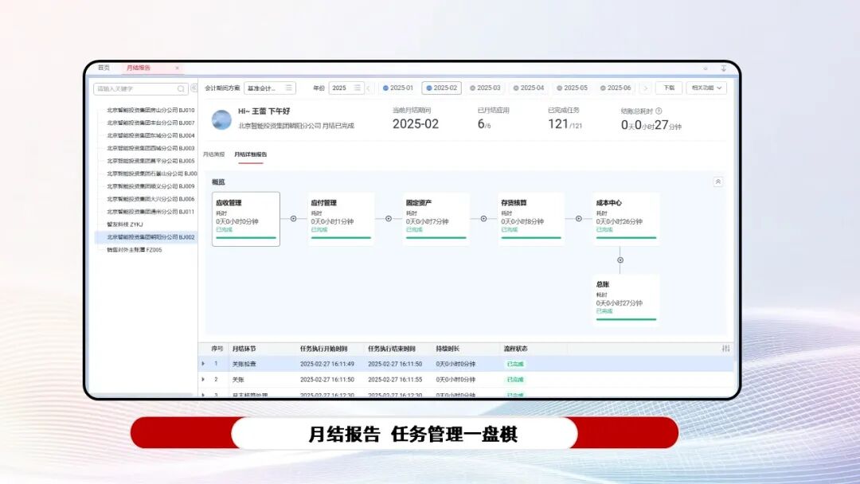Expand the 关账检查 table row
Viewport: 860px width, 484px height.
point(204,363)
